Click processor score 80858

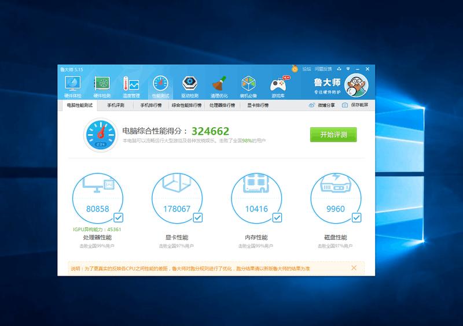(x=97, y=209)
